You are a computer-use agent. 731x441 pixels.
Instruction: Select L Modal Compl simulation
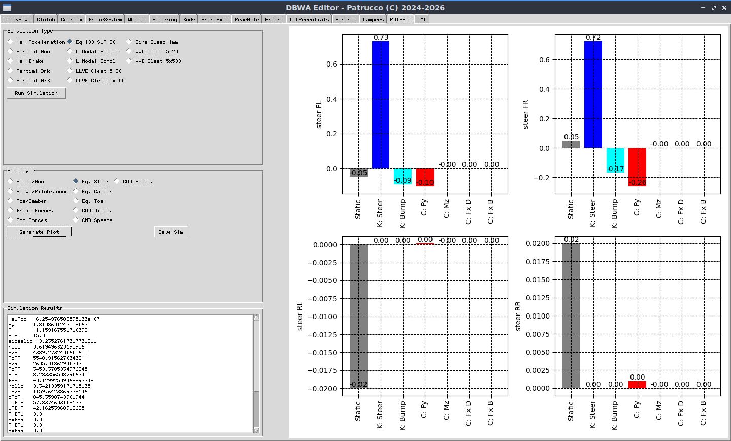tap(91, 61)
